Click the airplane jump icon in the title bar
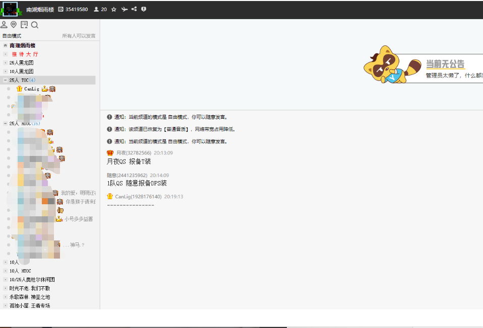This screenshot has width=483, height=328. 124,9
